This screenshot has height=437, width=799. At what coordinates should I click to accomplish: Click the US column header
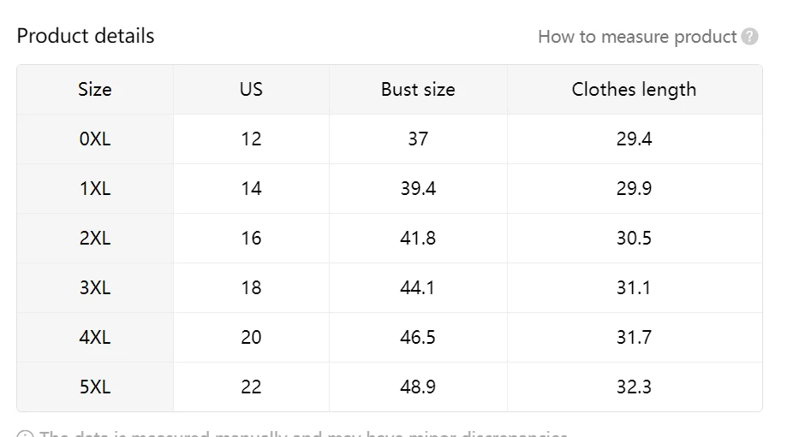click(251, 90)
